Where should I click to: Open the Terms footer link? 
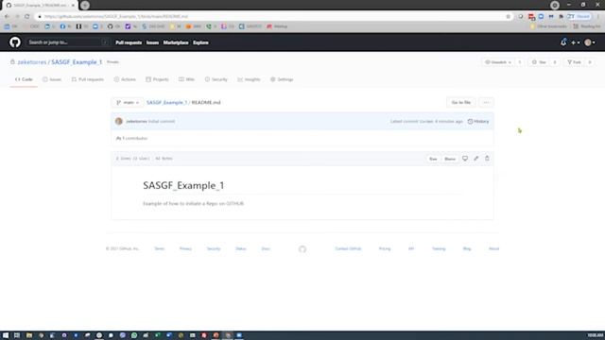click(x=160, y=249)
